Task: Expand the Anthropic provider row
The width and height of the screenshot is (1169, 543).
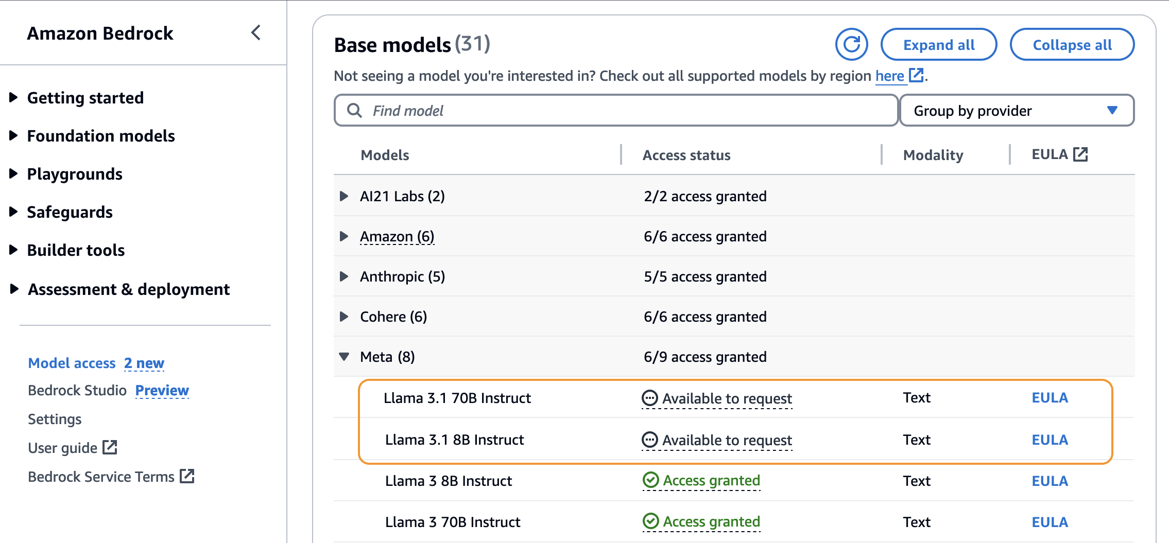Action: (x=344, y=276)
